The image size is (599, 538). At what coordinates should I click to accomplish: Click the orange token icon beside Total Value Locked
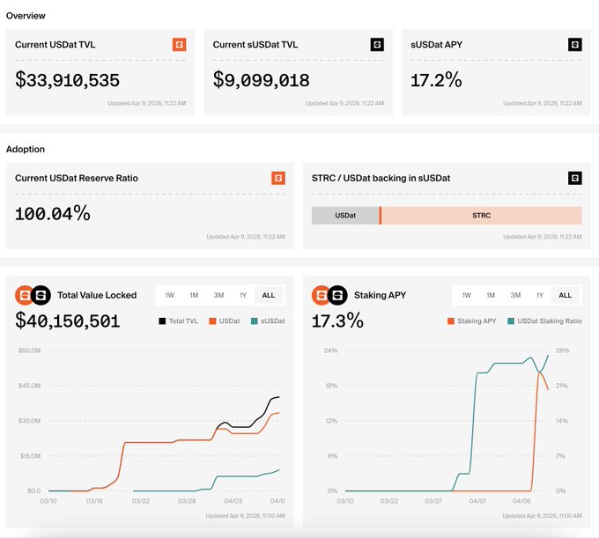(x=24, y=295)
